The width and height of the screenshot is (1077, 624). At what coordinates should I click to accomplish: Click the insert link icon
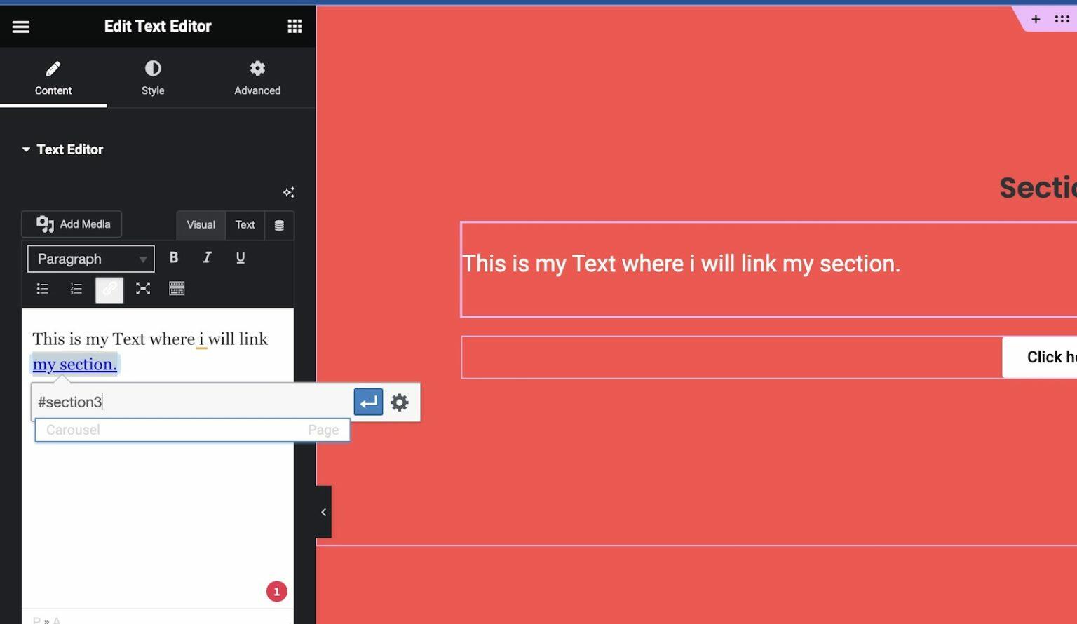click(x=109, y=288)
